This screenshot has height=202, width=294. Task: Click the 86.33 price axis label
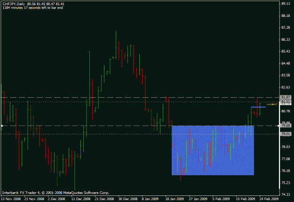click(286, 39)
